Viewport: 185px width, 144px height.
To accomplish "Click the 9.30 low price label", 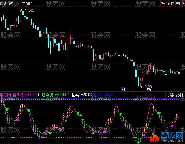I will (148, 87).
